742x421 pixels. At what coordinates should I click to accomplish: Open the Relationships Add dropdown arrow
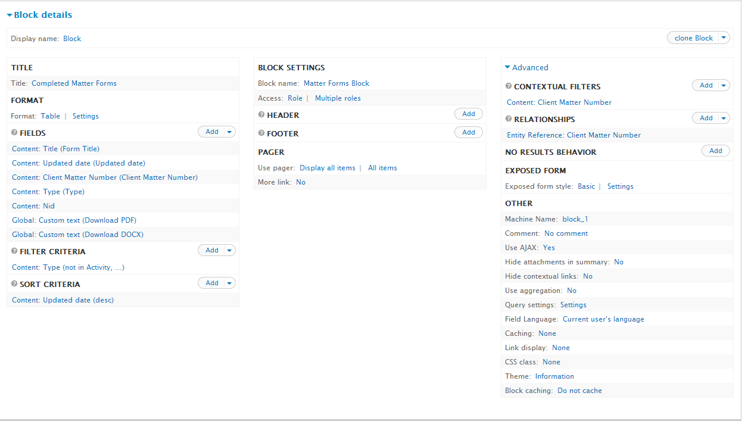pos(724,118)
